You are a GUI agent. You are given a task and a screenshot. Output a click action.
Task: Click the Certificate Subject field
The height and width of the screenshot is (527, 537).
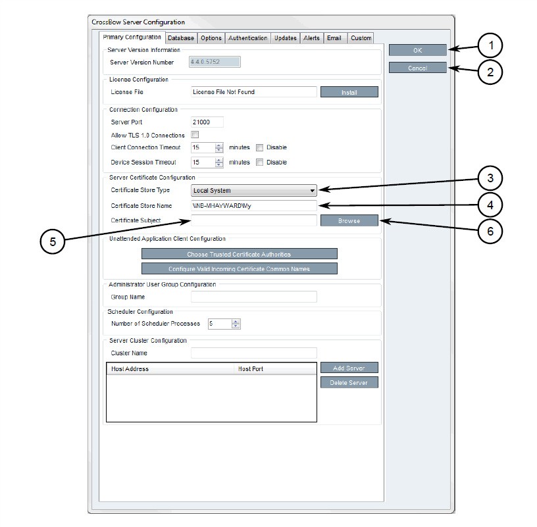coord(254,220)
